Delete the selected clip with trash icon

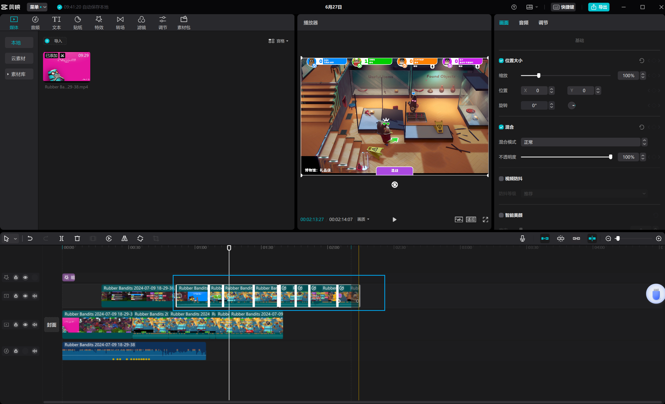[x=77, y=238]
